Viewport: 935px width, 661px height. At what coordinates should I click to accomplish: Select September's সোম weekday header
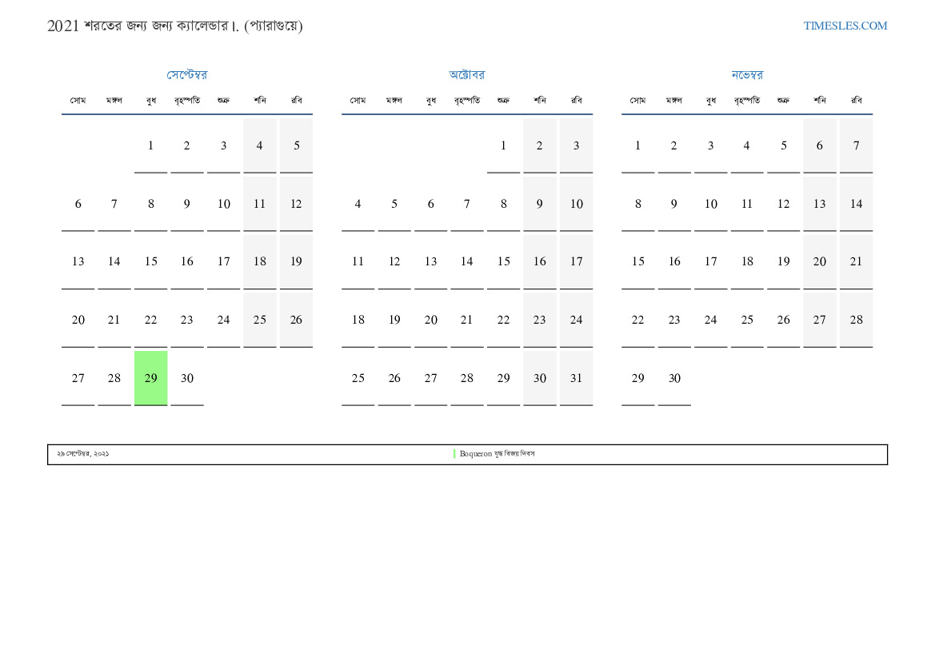point(78,101)
